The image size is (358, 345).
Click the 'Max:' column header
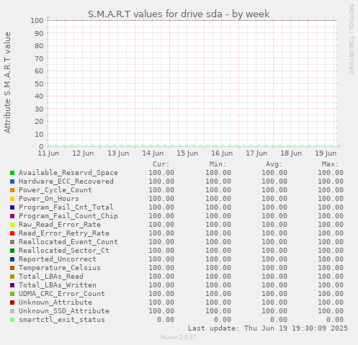(331, 164)
